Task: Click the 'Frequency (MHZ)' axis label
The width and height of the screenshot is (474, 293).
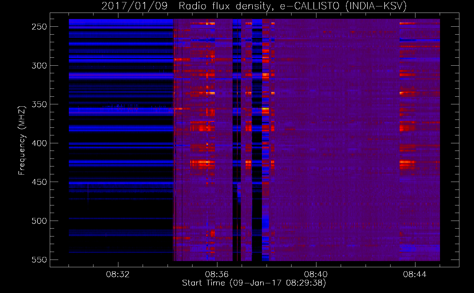Action: 22,141
